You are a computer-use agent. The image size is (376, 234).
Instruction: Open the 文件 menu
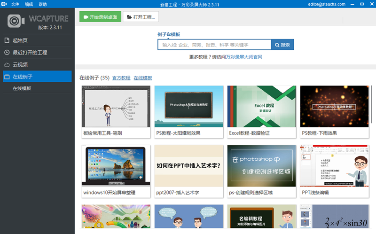point(15,4)
